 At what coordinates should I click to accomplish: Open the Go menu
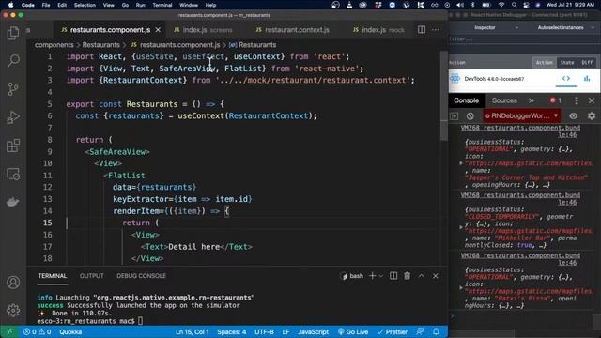coord(125,5)
